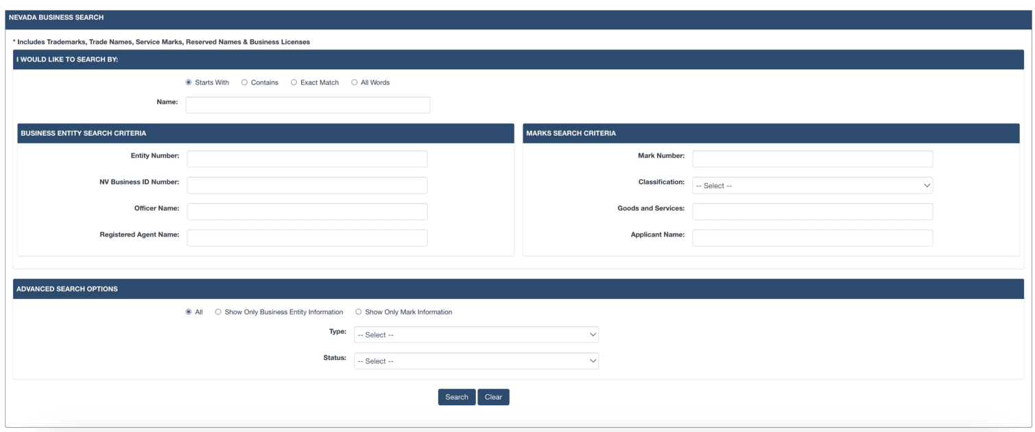Viewport: 1035px width, 432px height.
Task: Pick the All Words radio button
Action: click(354, 82)
